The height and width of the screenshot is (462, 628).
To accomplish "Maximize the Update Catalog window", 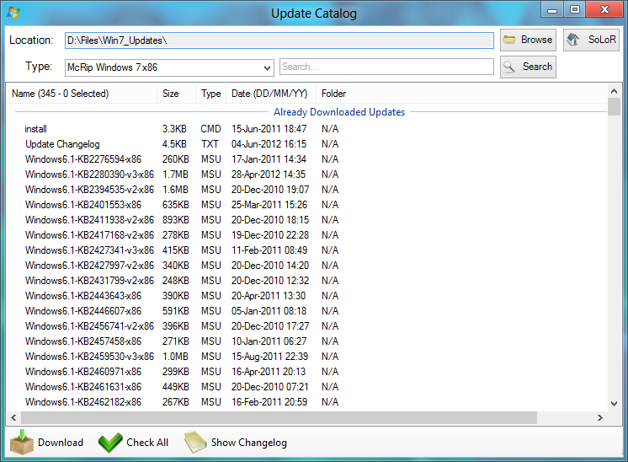I will pyautogui.click(x=575, y=9).
